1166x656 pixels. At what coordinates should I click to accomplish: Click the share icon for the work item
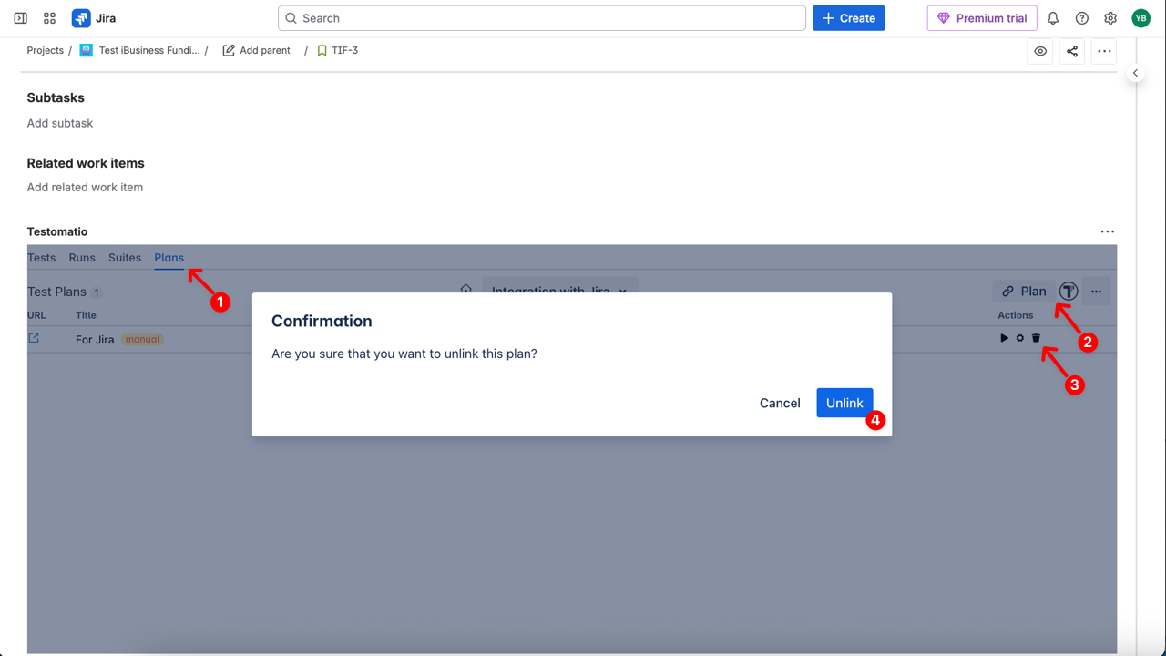pos(1072,51)
